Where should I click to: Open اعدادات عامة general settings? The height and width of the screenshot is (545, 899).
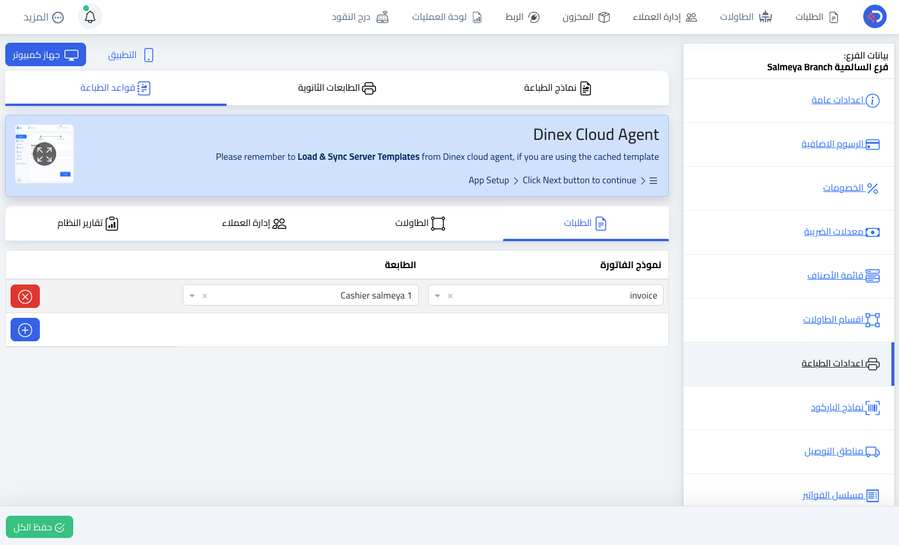(845, 100)
